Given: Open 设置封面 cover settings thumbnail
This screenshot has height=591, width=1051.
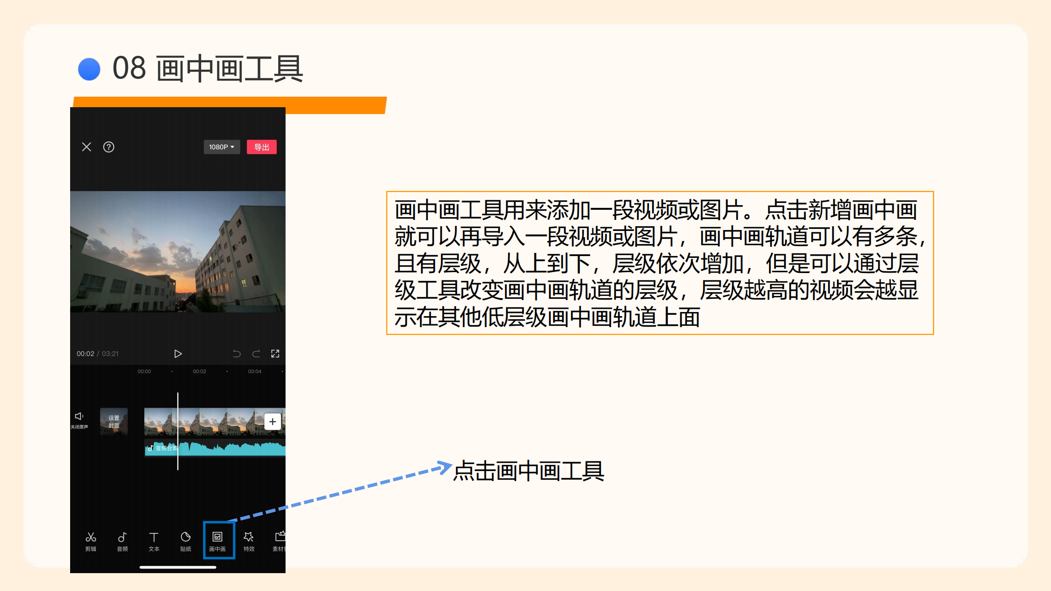Looking at the screenshot, I should point(114,421).
